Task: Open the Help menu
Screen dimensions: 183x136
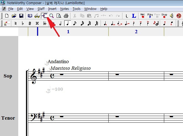Action: tap(104, 9)
